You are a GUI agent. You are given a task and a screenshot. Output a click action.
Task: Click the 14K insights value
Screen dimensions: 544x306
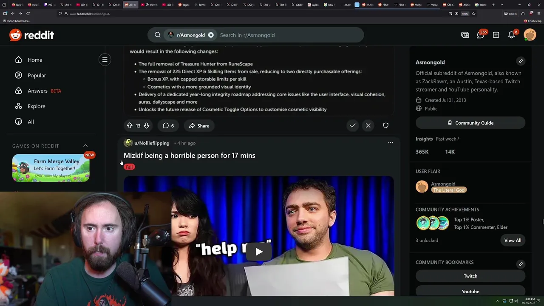click(450, 152)
